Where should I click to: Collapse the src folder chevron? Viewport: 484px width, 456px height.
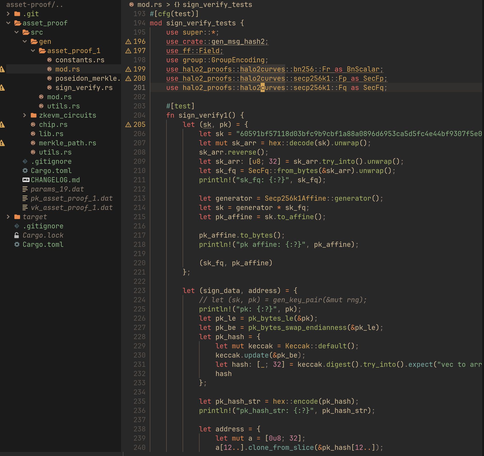pyautogui.click(x=16, y=32)
